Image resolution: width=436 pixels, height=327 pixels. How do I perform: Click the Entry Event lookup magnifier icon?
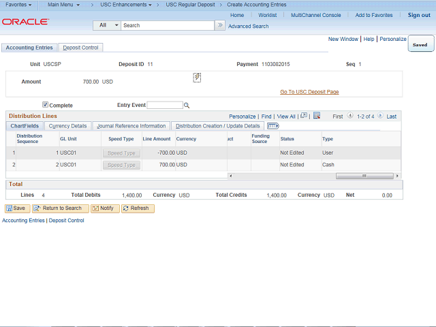tap(187, 106)
